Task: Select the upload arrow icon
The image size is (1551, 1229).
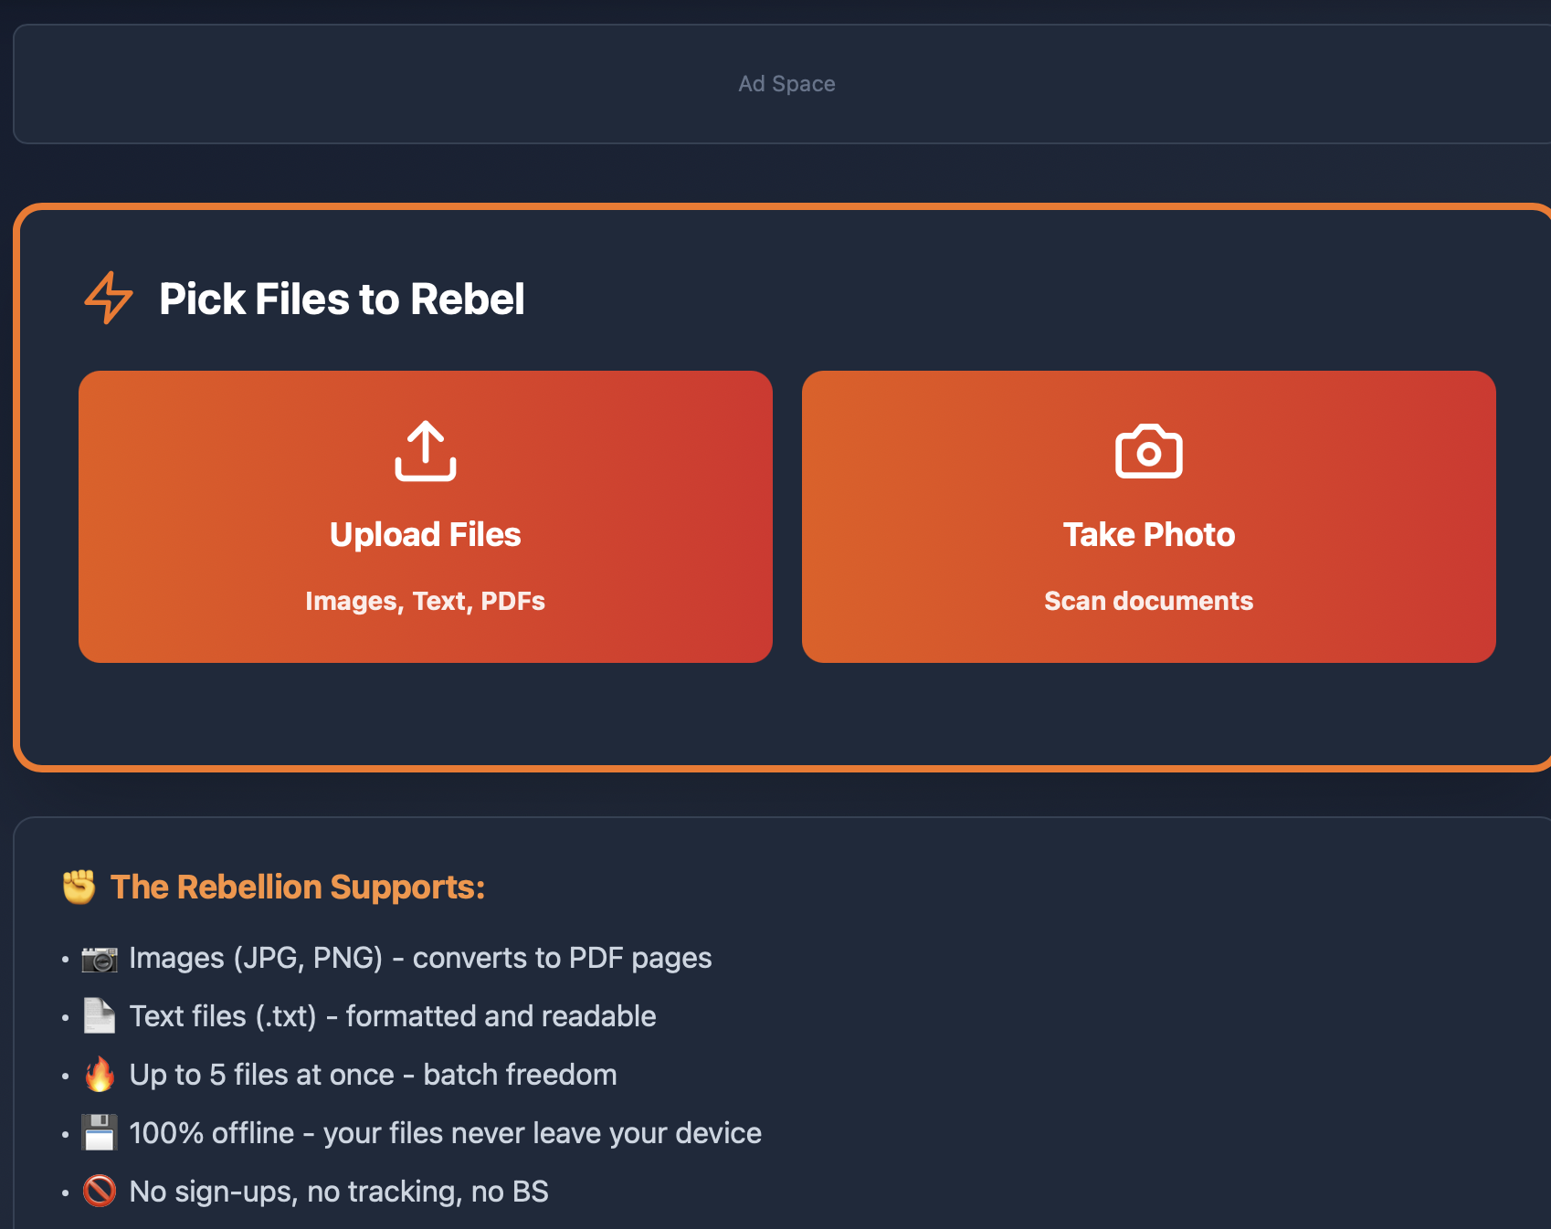Action: 425,450
